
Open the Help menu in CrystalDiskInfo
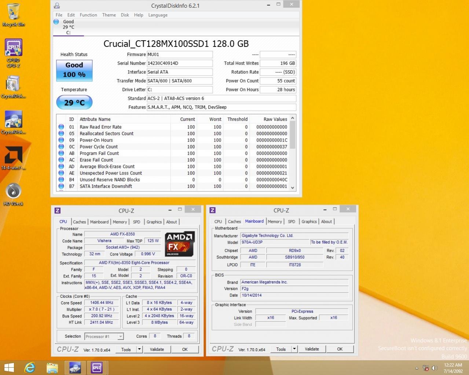(139, 15)
